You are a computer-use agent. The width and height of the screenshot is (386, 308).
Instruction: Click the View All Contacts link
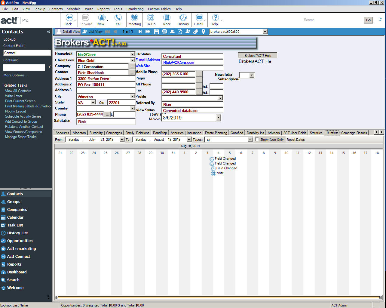18,91
